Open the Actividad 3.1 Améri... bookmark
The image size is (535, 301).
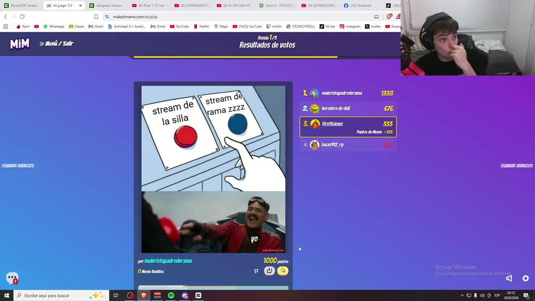127,26
